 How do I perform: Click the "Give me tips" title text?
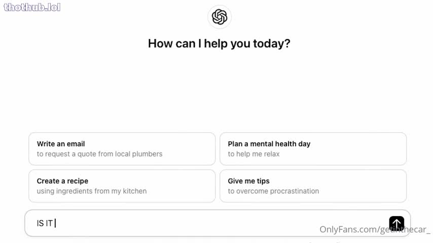248,181
